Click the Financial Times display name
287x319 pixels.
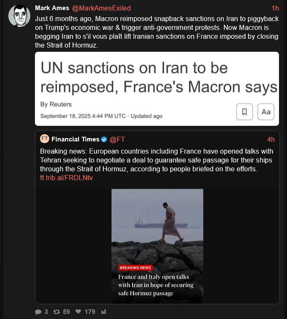[x=75, y=139]
